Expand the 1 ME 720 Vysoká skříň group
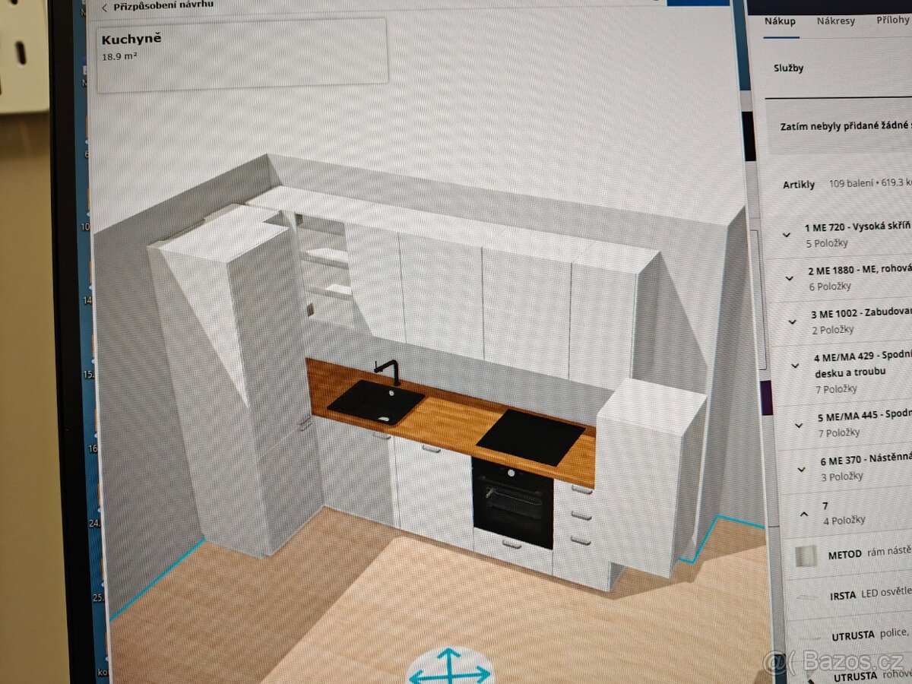This screenshot has height=684, width=912. [787, 235]
